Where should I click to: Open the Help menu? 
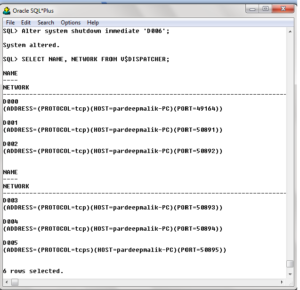click(93, 23)
